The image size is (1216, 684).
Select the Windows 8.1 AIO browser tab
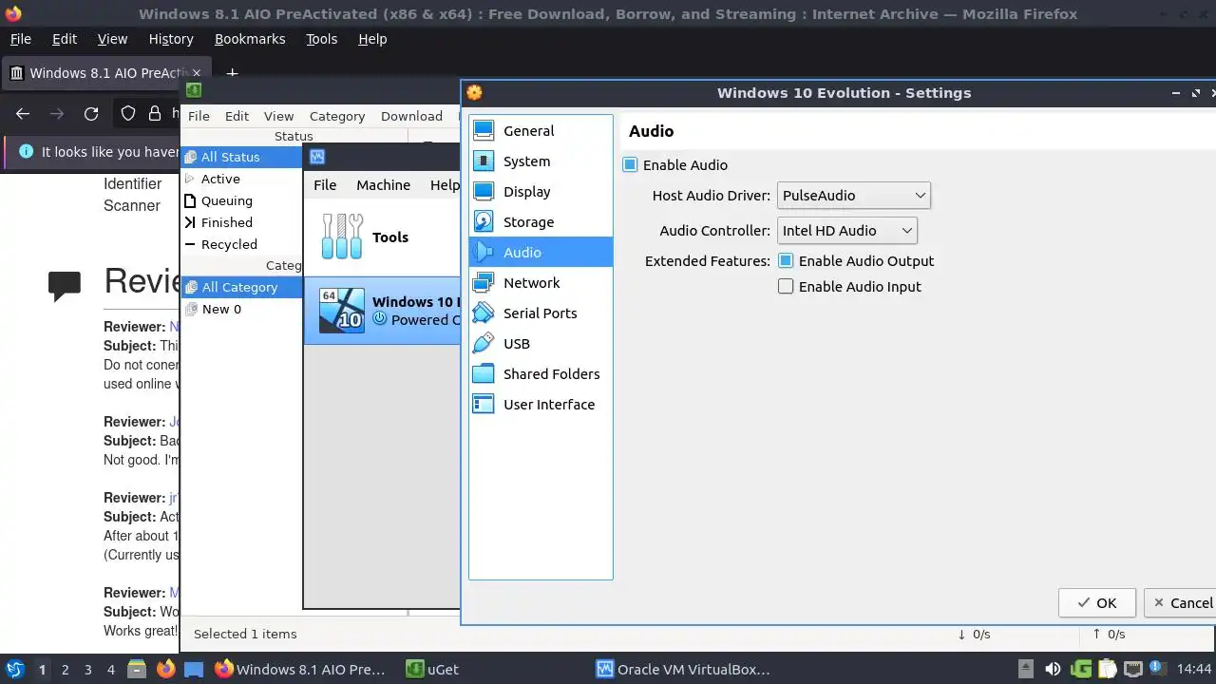(x=104, y=73)
